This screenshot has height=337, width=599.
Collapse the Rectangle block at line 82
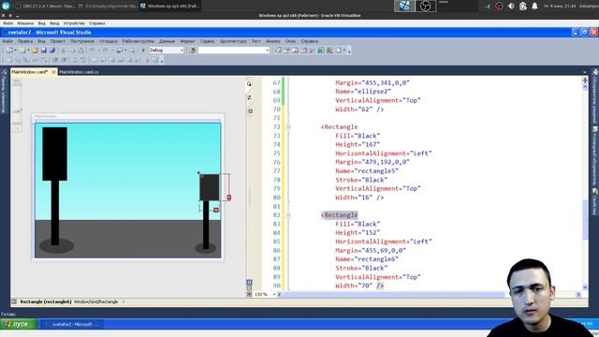click(288, 215)
